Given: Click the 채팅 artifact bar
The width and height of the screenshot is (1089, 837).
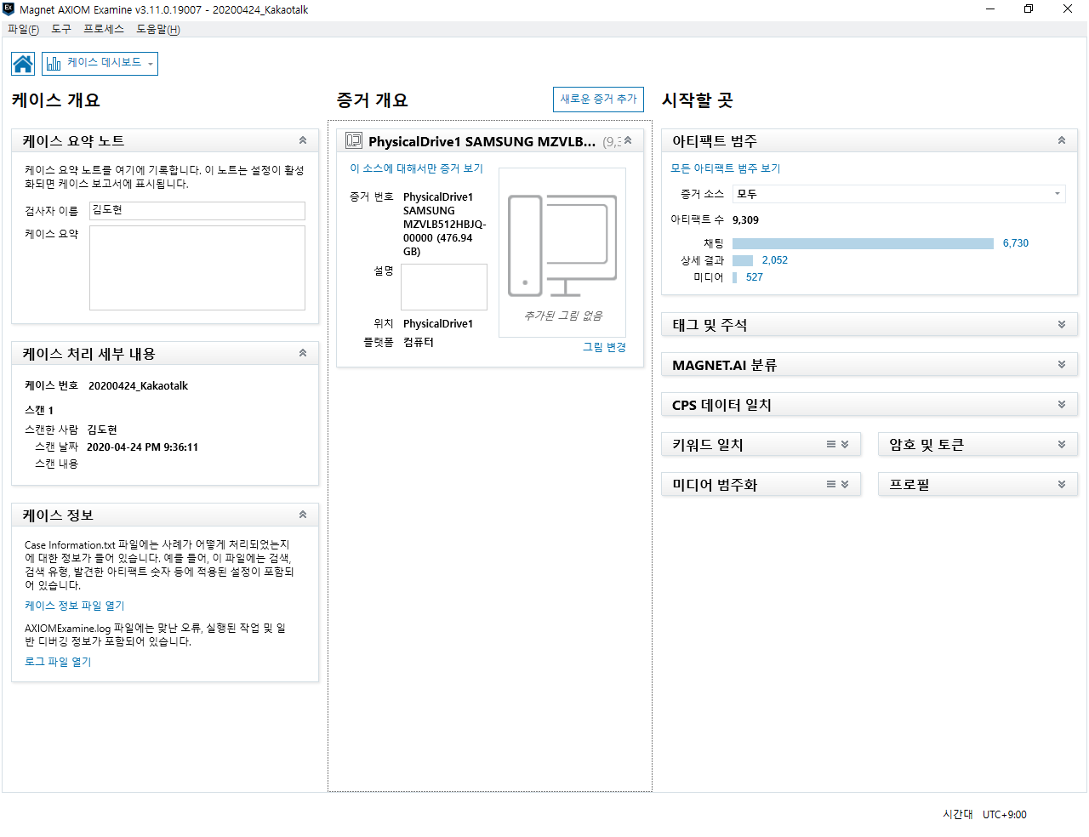Looking at the screenshot, I should coord(863,243).
